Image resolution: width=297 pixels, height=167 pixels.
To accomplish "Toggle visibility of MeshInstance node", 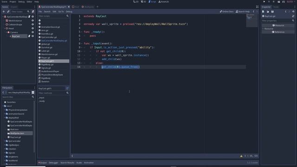I will point(32,20).
